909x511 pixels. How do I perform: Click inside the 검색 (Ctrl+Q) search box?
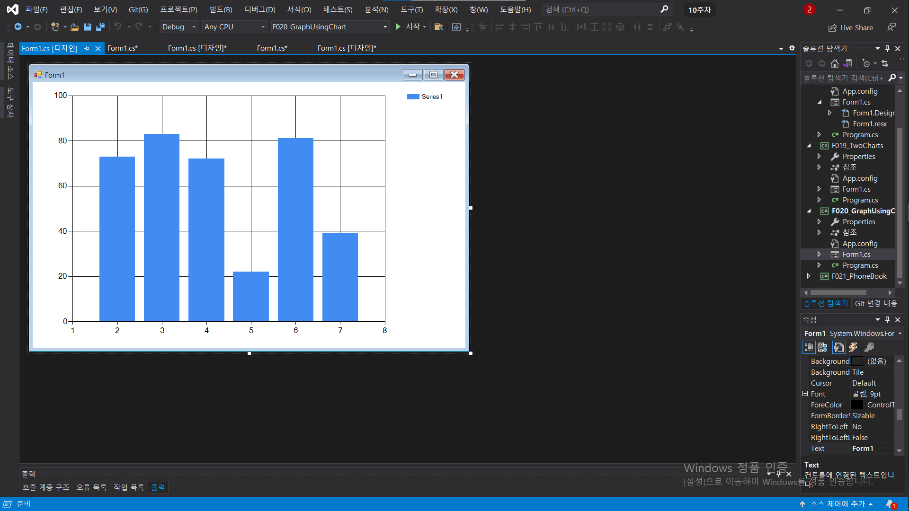601,9
